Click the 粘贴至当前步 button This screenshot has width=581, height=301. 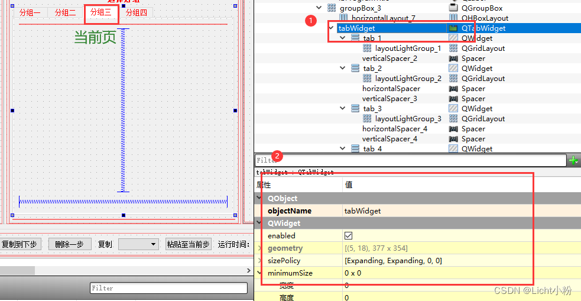click(189, 244)
